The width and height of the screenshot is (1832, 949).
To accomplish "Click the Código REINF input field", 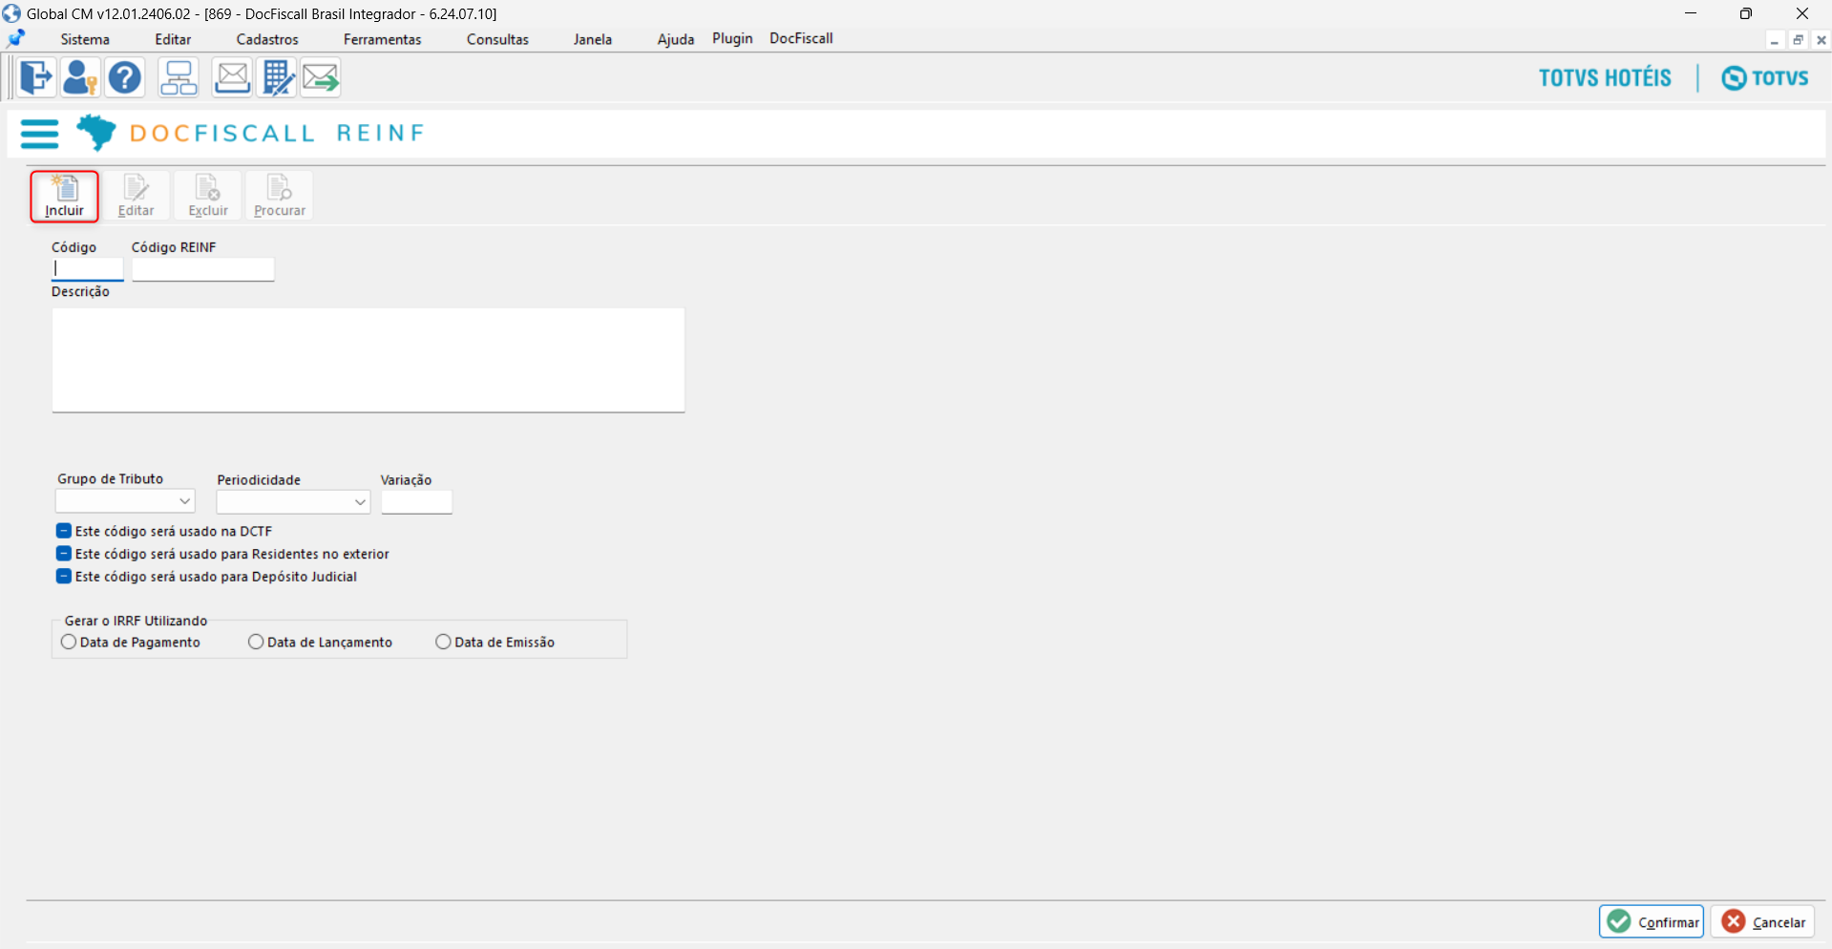I will click(203, 269).
